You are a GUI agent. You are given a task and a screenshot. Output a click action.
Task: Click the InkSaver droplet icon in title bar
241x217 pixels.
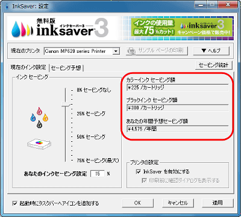[x=7, y=7]
